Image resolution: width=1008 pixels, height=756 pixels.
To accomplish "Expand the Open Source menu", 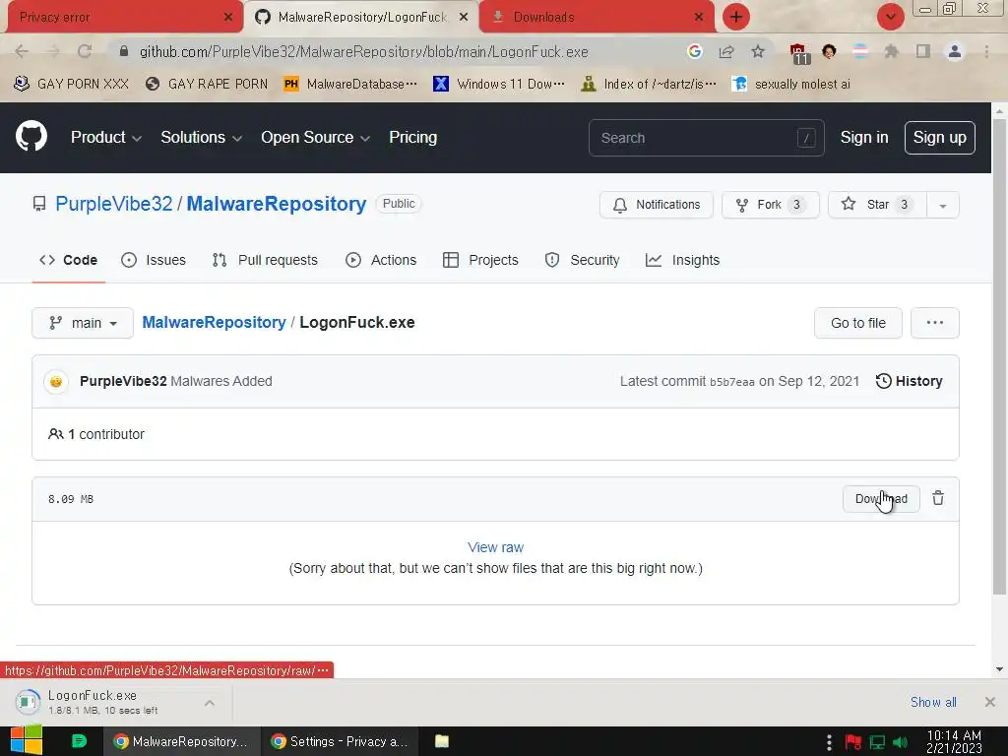I will point(315,137).
